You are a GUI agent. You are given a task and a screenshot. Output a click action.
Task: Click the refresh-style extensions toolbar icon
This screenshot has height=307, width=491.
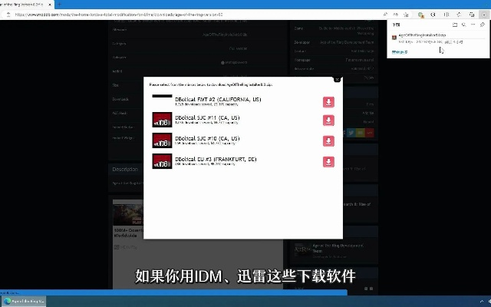click(433, 15)
